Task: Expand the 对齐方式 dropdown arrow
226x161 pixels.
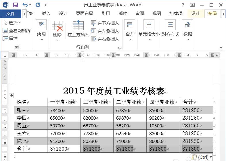Action: tap(171, 40)
